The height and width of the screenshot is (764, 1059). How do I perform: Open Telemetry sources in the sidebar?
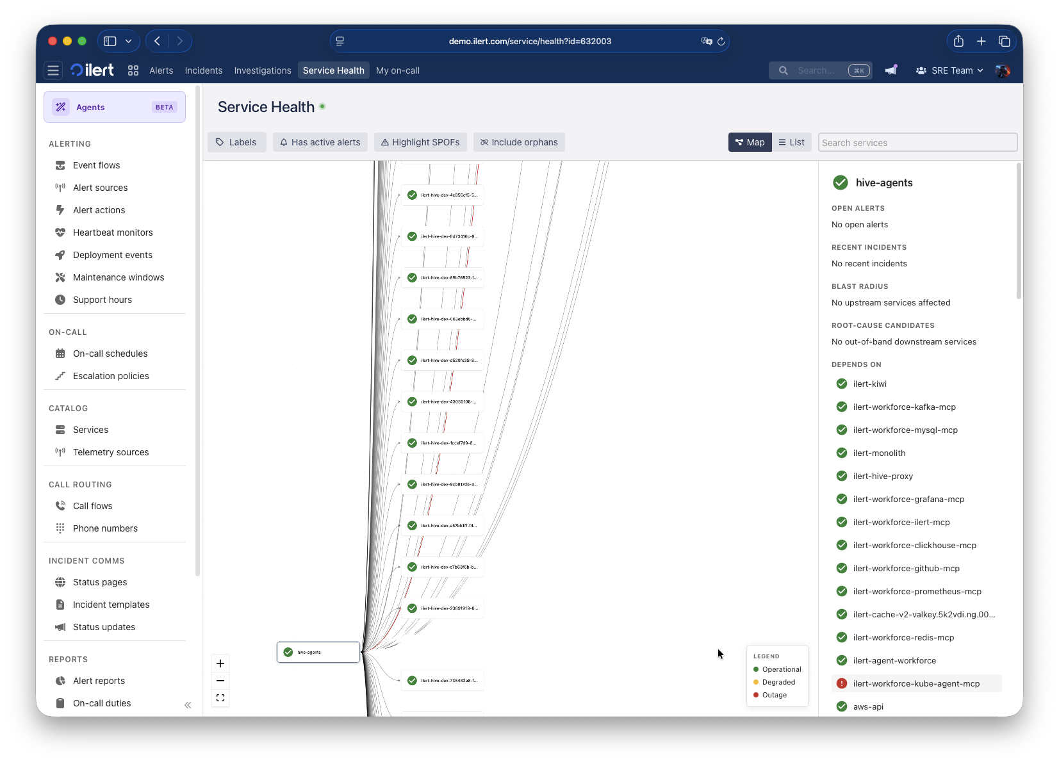click(111, 452)
